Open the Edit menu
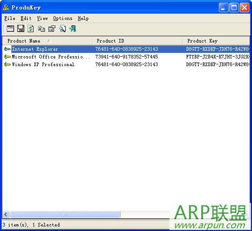 (26, 18)
